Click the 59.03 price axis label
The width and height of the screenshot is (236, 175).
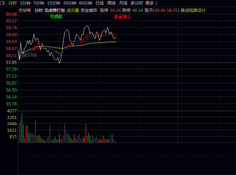tap(11, 41)
